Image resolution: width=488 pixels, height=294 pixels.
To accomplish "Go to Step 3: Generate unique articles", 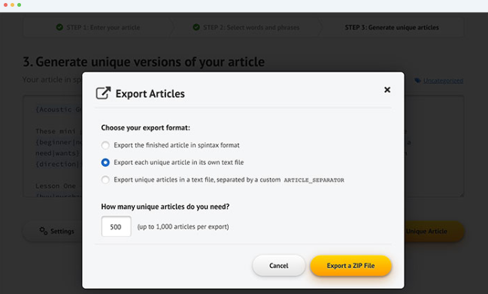I will [x=392, y=27].
